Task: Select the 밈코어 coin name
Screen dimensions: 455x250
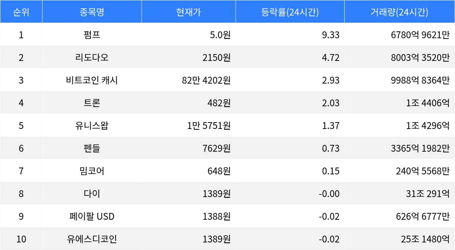Action: tap(92, 171)
